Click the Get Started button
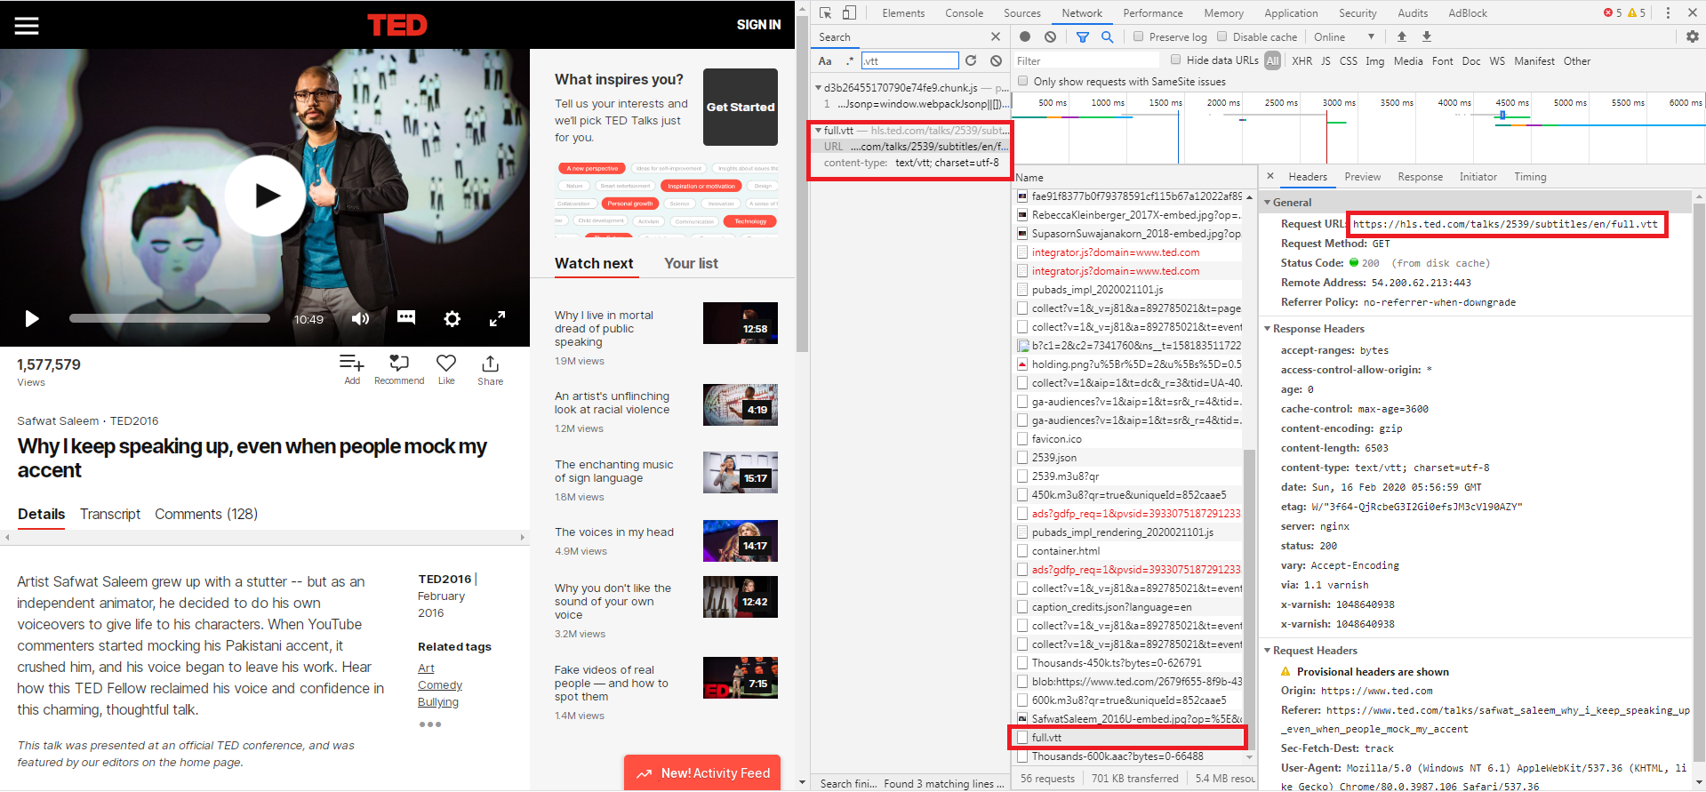This screenshot has height=792, width=1706. pyautogui.click(x=741, y=107)
